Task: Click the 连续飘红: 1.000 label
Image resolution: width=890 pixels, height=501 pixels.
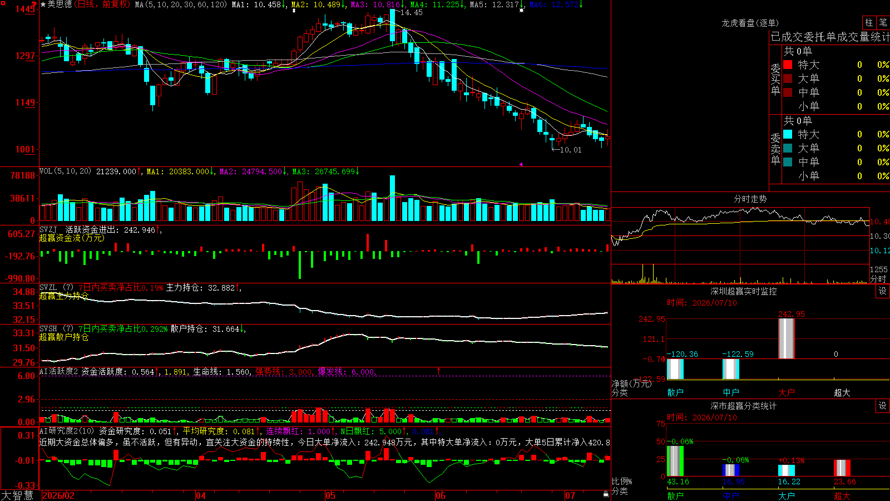Action: pos(298,431)
